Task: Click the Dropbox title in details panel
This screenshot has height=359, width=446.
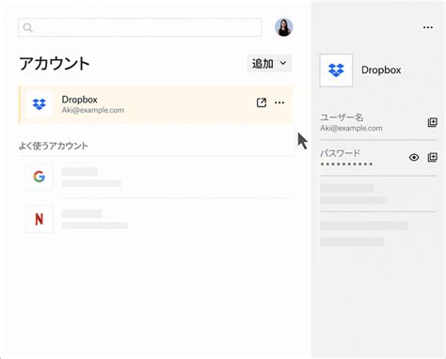Action: (381, 70)
